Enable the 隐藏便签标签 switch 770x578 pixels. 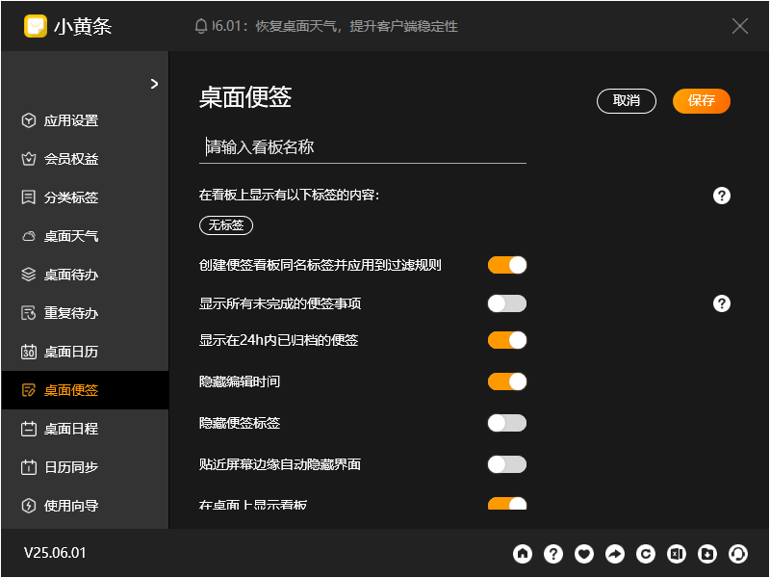pos(507,423)
